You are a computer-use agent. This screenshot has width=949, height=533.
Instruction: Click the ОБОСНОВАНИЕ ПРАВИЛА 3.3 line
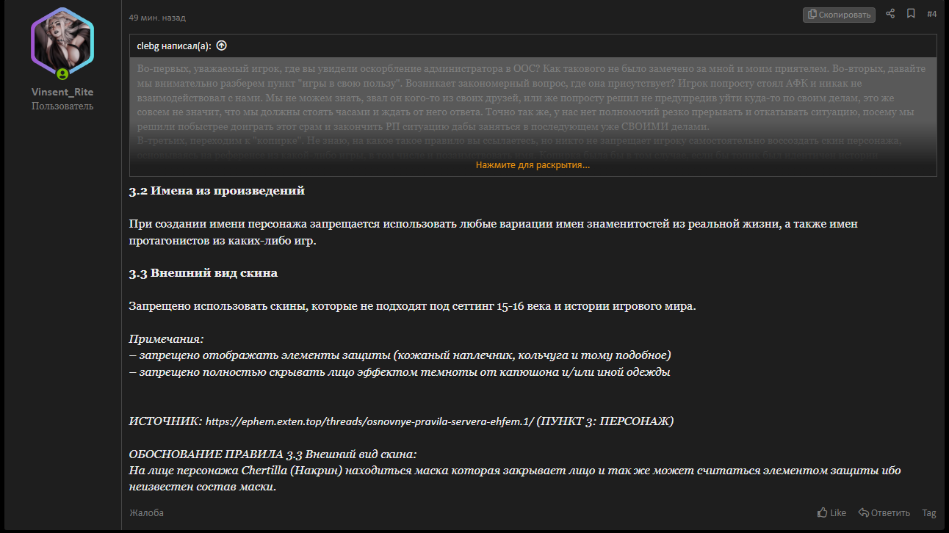tap(273, 454)
